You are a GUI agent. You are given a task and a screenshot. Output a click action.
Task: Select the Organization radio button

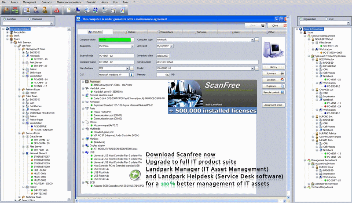point(301,19)
